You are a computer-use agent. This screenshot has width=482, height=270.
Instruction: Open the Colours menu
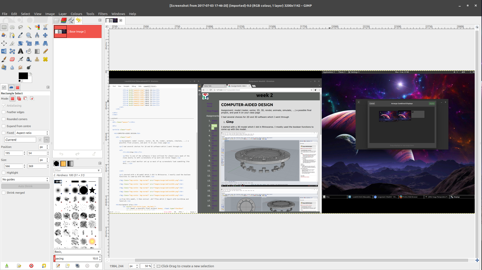76,14
